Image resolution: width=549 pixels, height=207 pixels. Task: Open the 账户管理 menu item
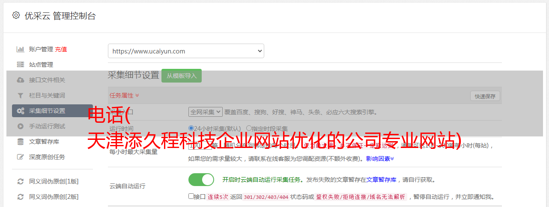pos(41,49)
